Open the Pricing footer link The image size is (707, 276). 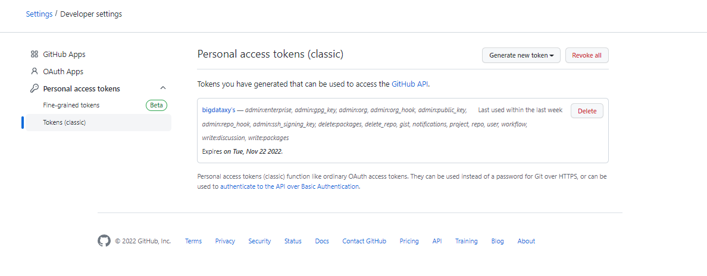click(x=409, y=242)
